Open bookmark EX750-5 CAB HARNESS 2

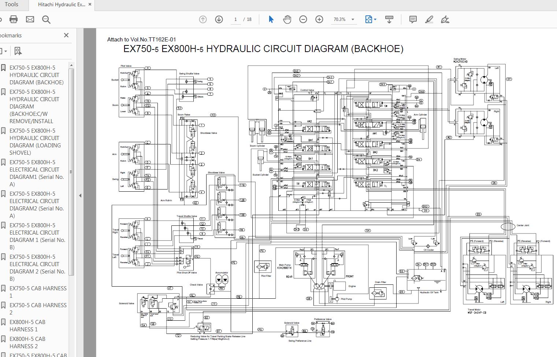click(x=38, y=309)
